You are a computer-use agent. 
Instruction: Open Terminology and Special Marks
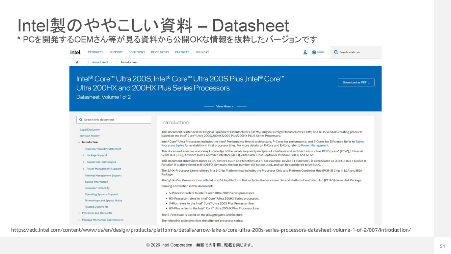pyautogui.click(x=103, y=201)
